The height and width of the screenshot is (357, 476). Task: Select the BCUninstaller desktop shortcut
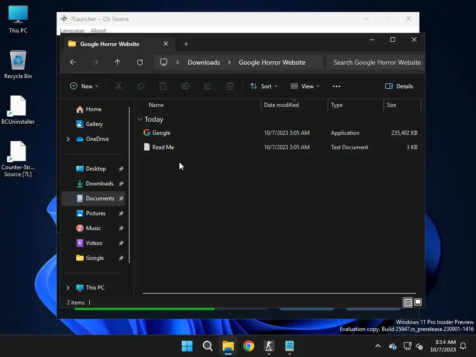click(x=18, y=110)
